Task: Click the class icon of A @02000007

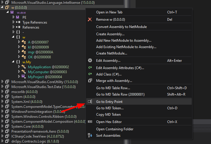Action: [24, 42]
